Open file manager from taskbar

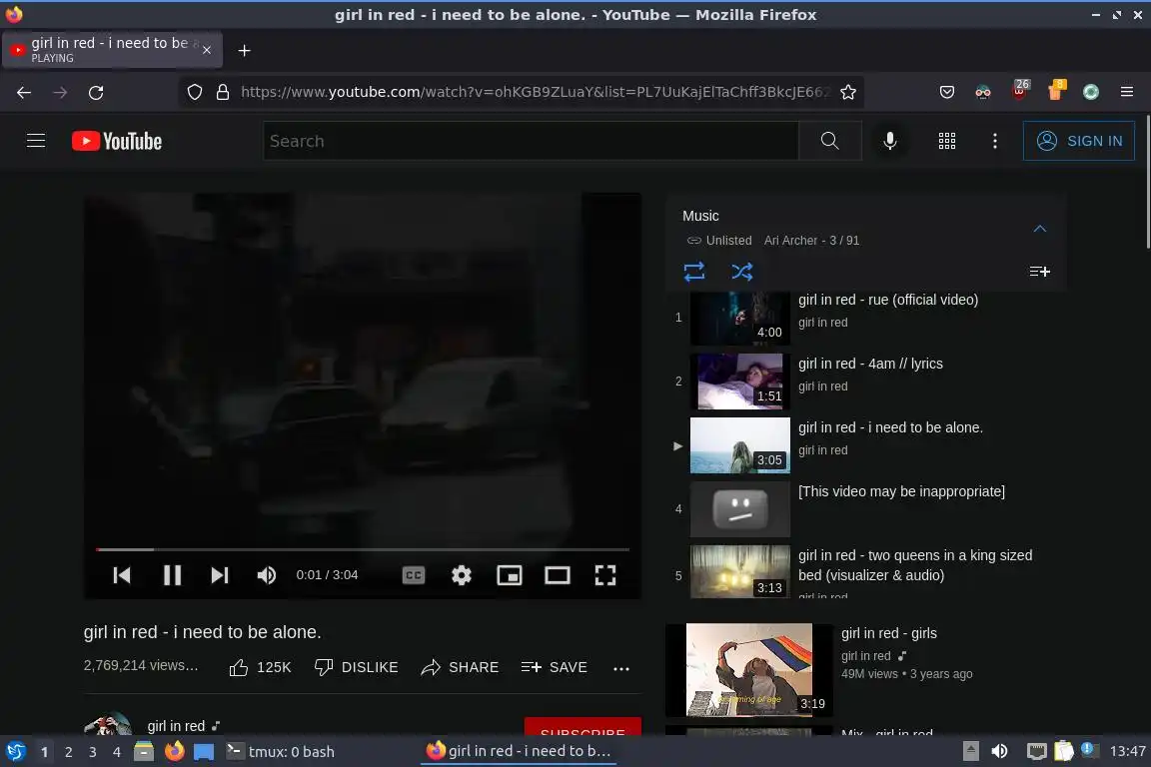pos(144,752)
